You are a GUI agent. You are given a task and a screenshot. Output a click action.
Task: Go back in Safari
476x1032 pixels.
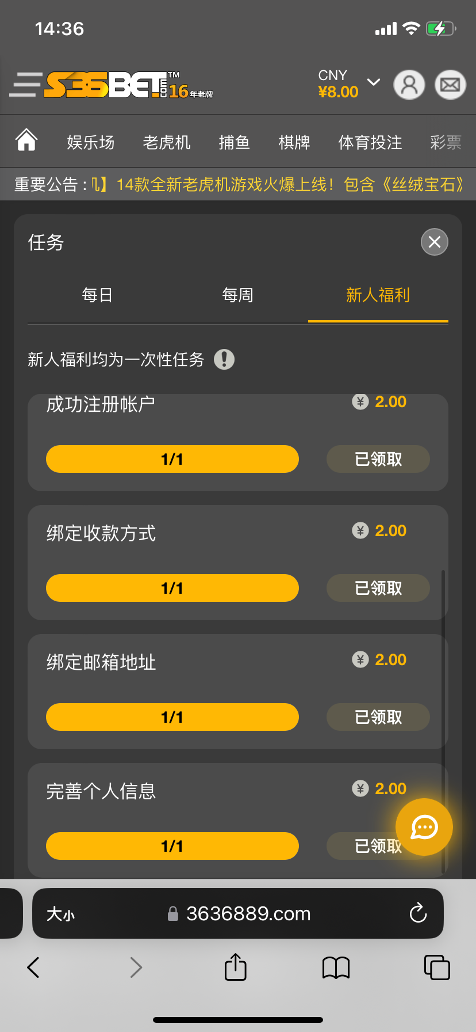pyautogui.click(x=33, y=967)
